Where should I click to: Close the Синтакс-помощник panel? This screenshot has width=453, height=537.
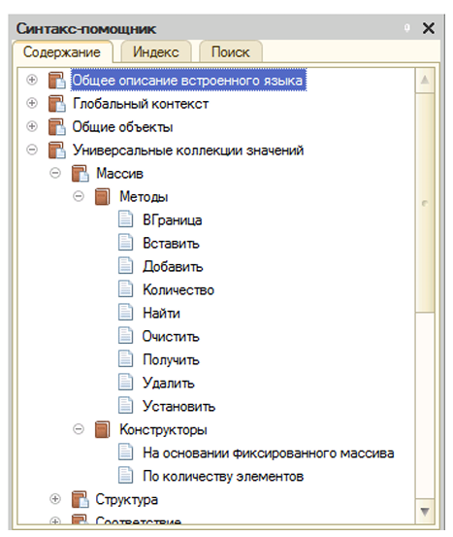(429, 28)
